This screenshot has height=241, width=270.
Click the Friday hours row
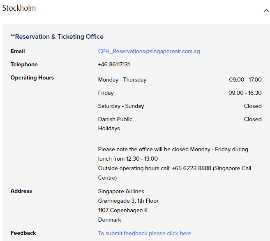point(106,93)
